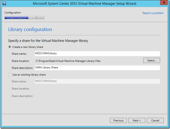Screen dimensions: 170x129
Task: Cancel the setup wizard
Action: pyautogui.click(x=155, y=120)
